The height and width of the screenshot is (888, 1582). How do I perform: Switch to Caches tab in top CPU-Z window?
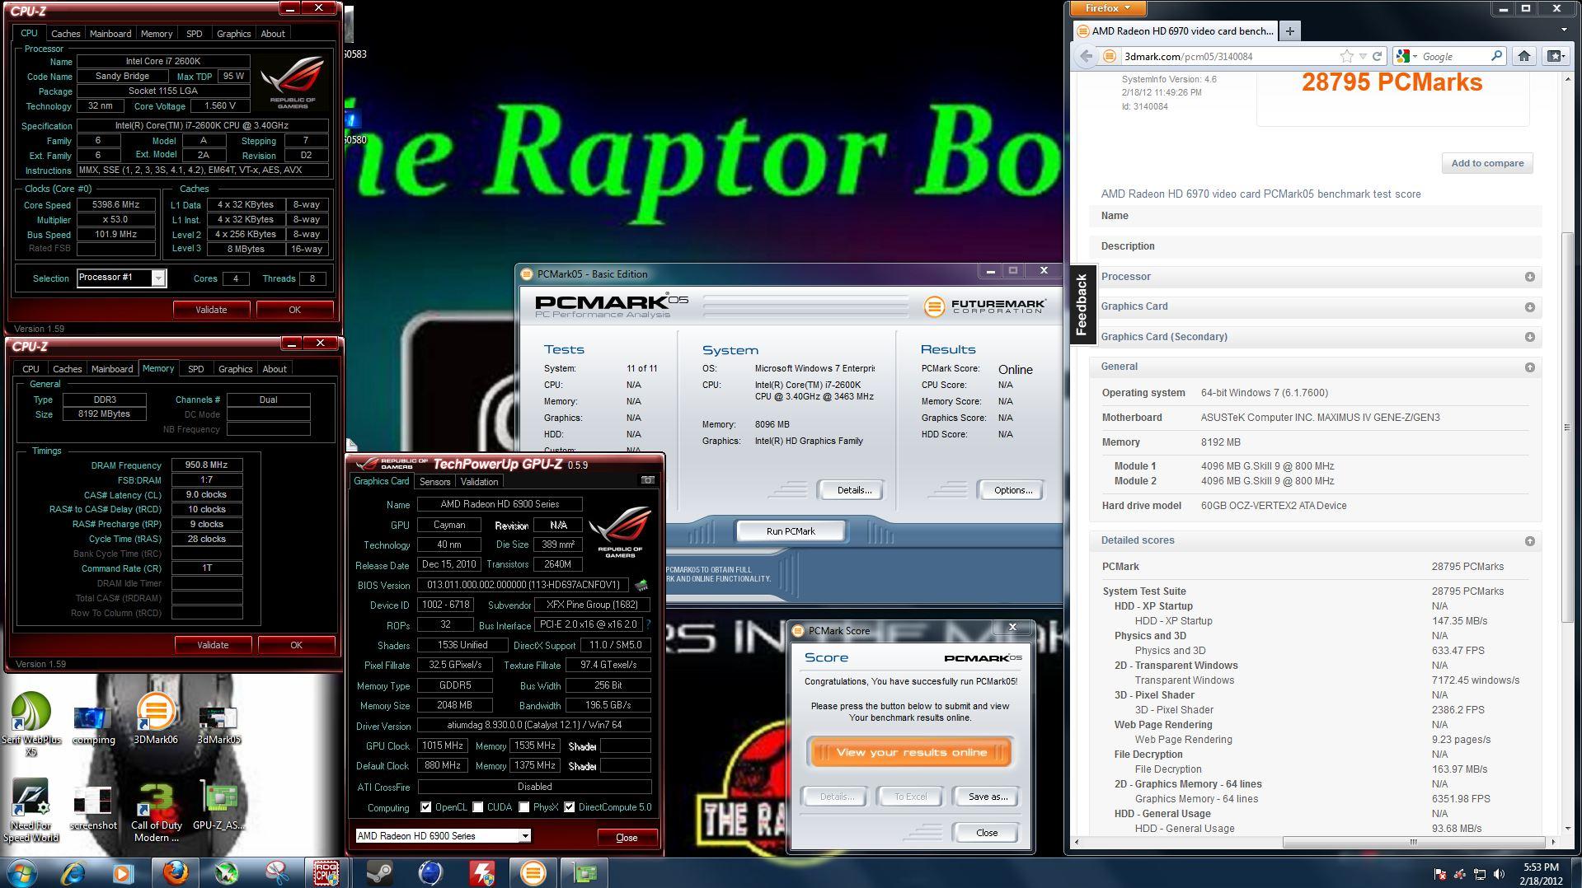66,34
